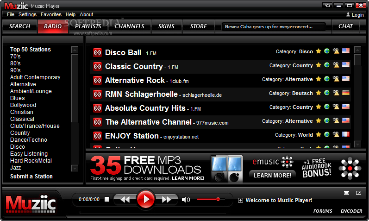This screenshot has width=369, height=221.
Task: Switch to the PLAYLISTS tab
Action: pyautogui.click(x=88, y=26)
